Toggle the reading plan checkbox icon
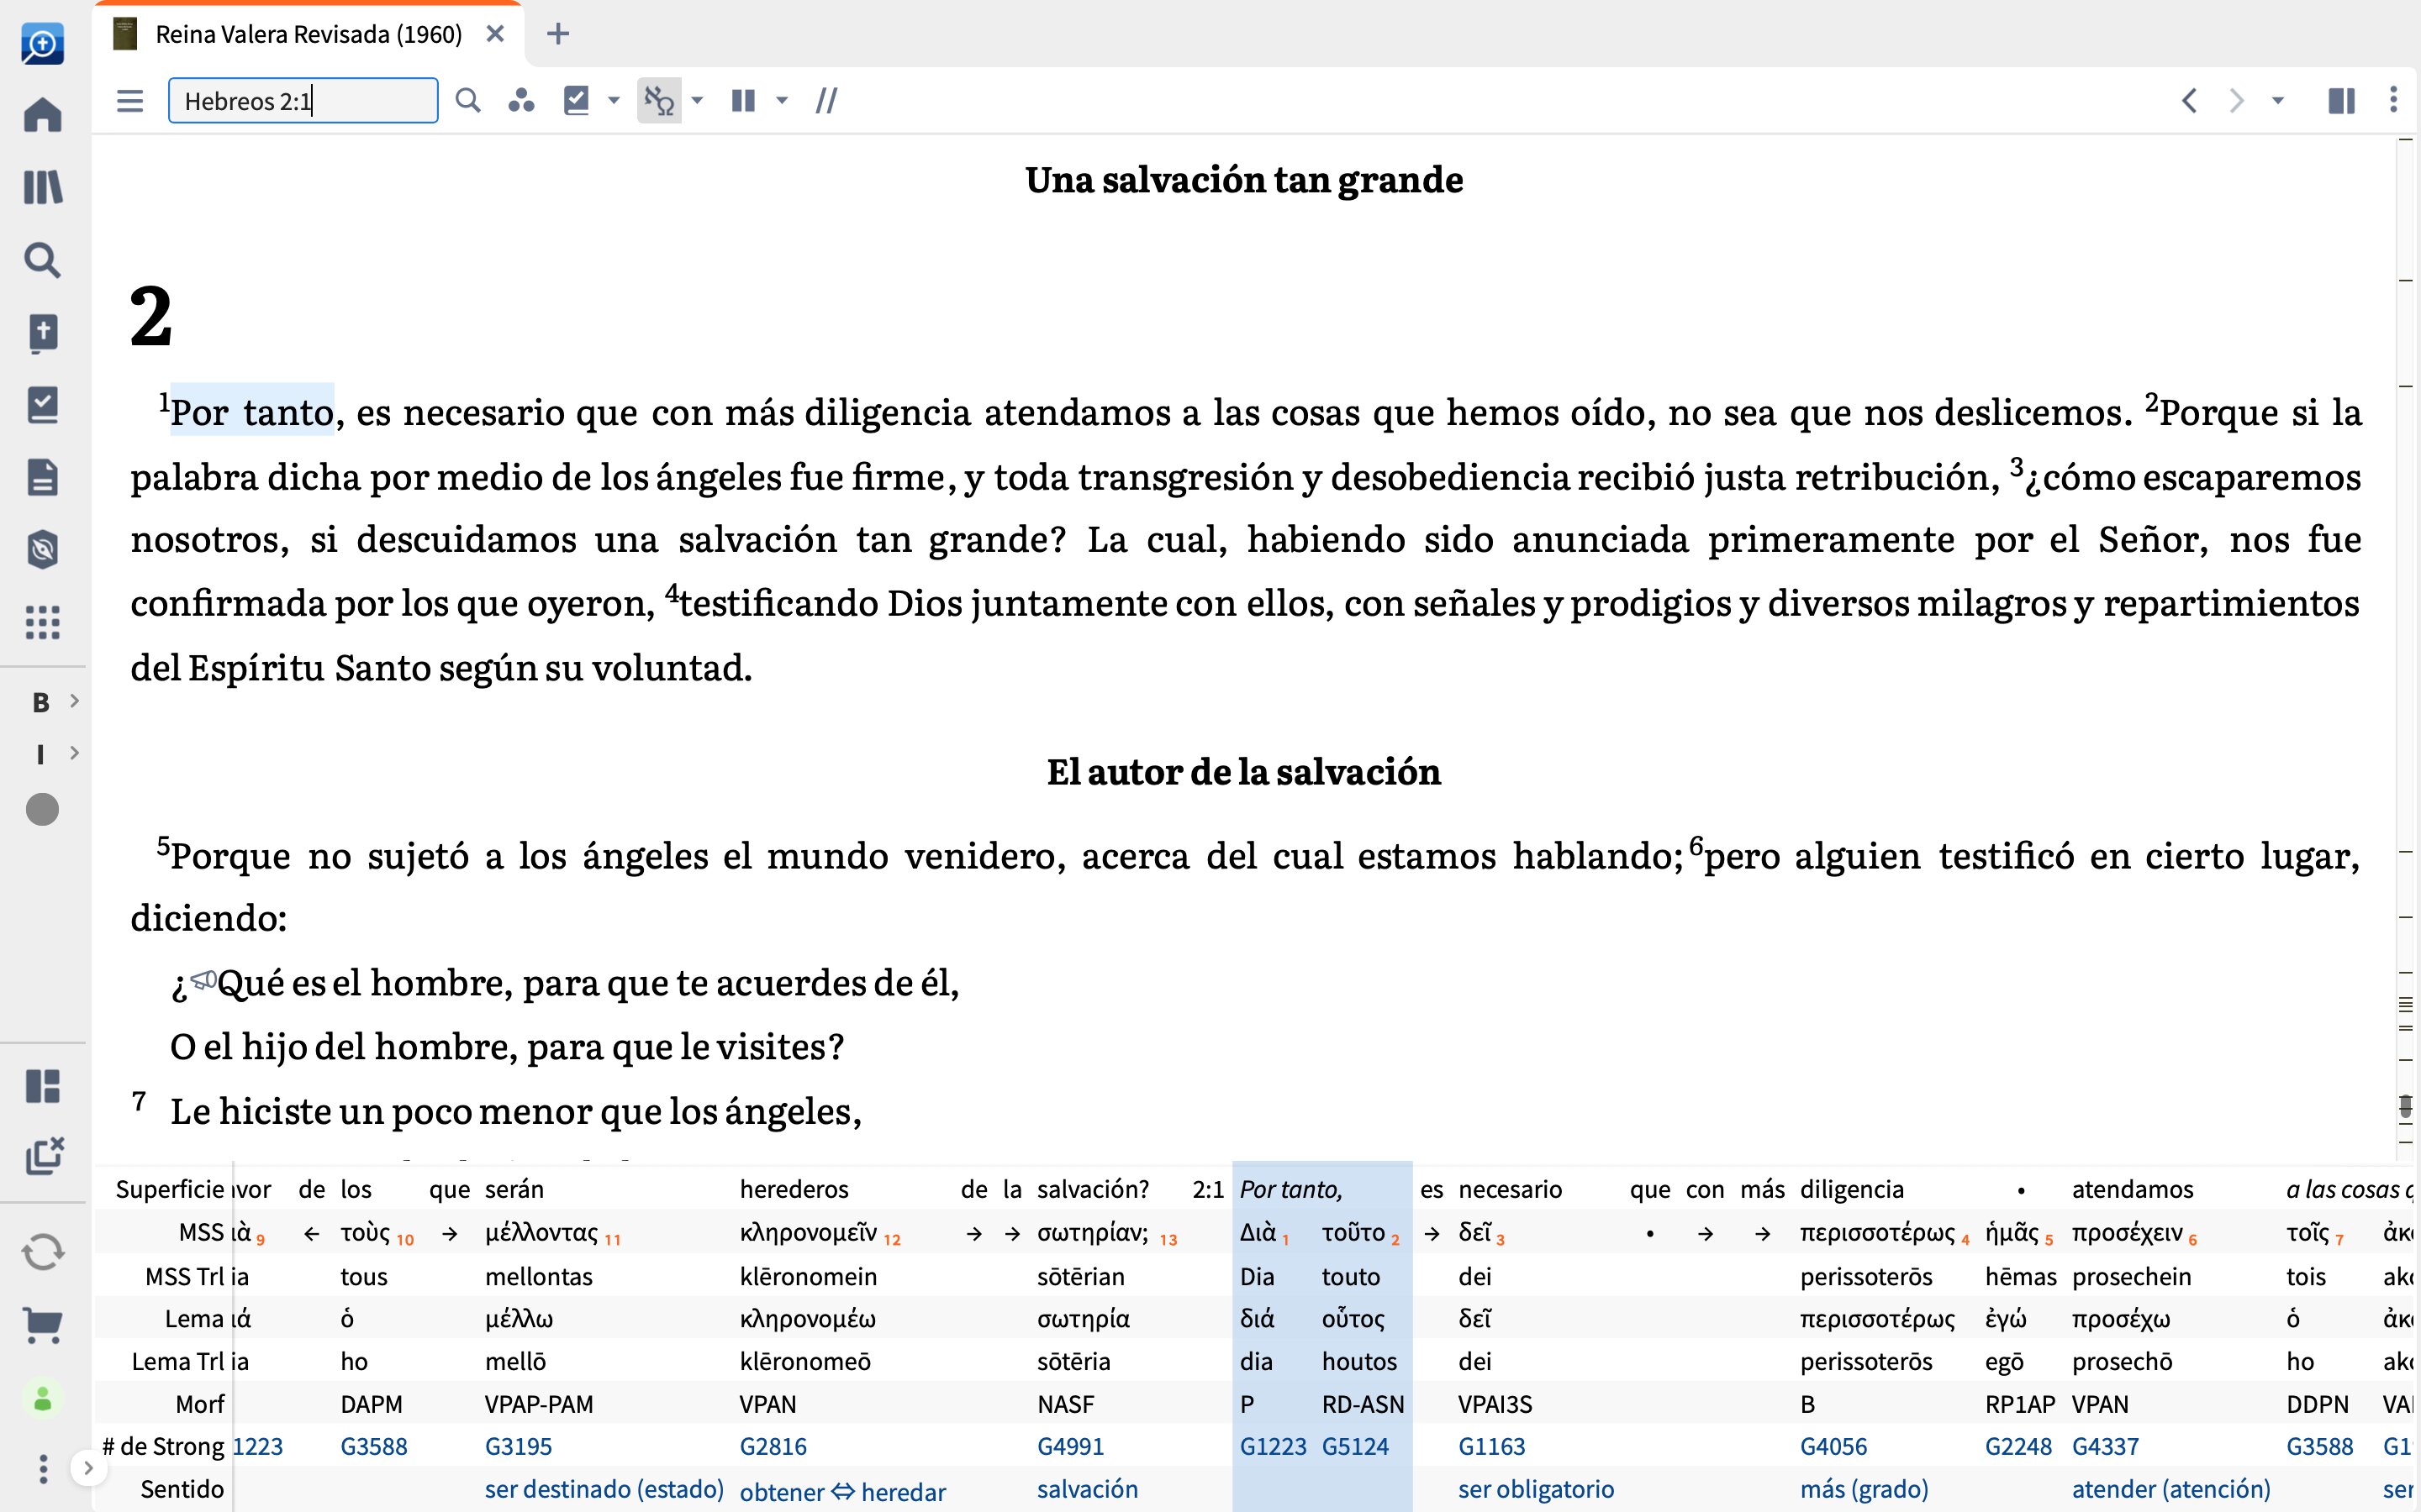This screenshot has height=1512, width=2421. click(x=576, y=101)
